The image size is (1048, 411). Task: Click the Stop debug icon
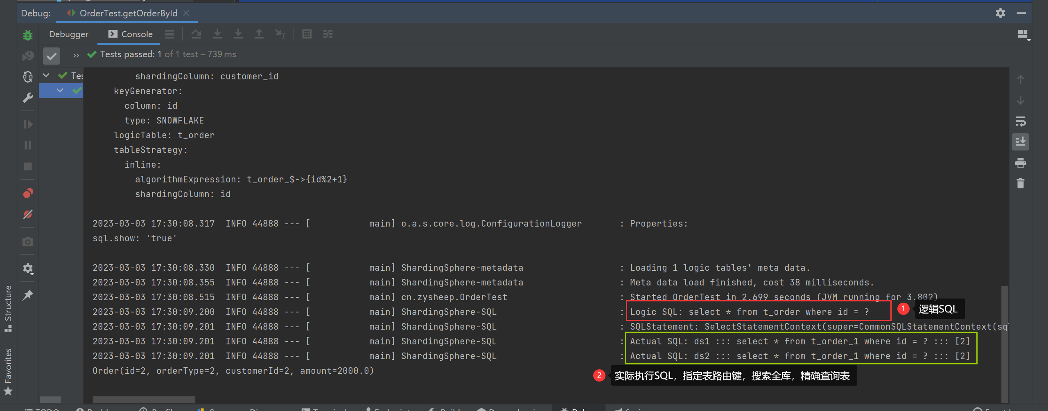point(28,166)
